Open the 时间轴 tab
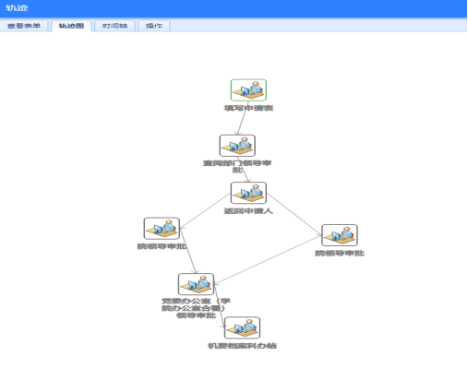 [x=114, y=26]
